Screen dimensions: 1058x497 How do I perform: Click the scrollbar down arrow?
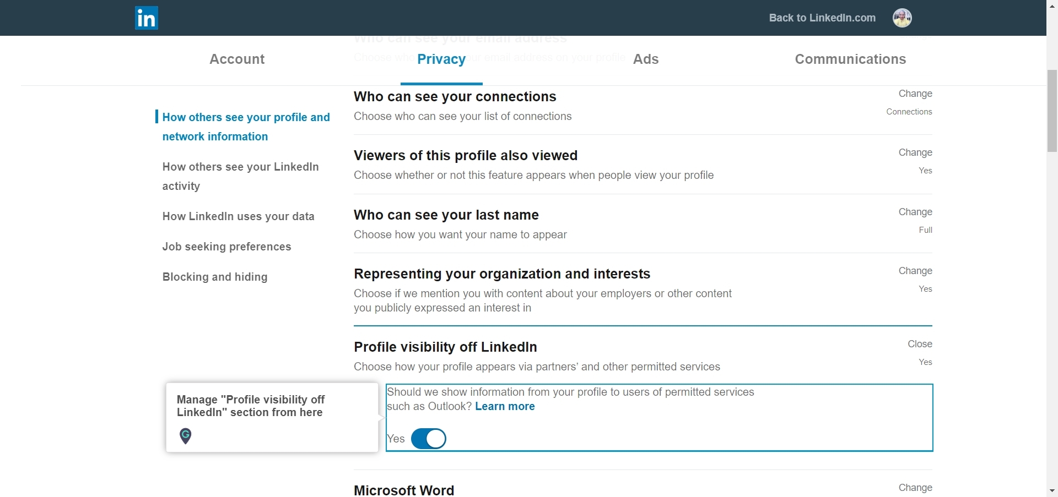coord(1051,491)
